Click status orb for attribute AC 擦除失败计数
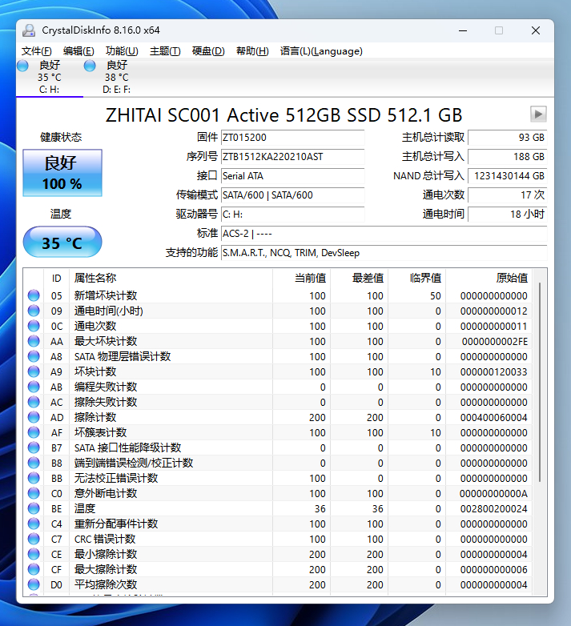Image resolution: width=571 pixels, height=626 pixels. point(34,402)
